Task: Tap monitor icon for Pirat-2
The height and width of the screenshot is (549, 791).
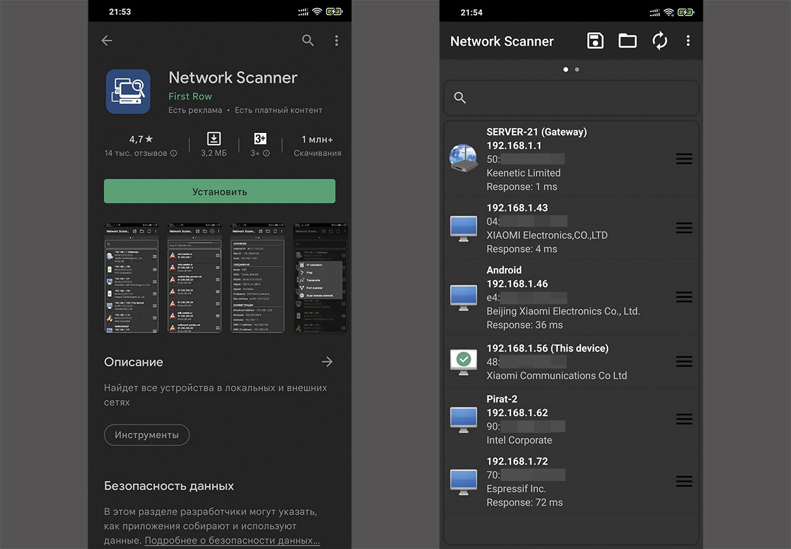Action: tap(463, 419)
